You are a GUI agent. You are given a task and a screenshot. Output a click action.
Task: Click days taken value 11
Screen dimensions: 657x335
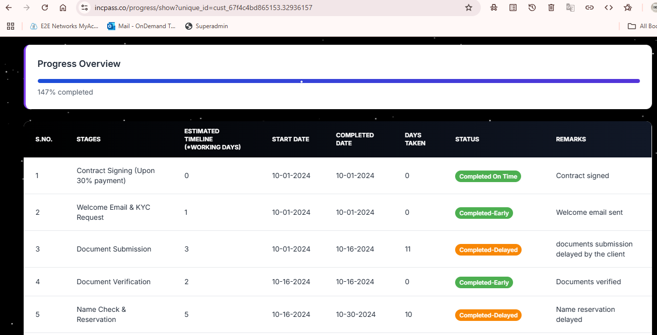click(x=408, y=249)
